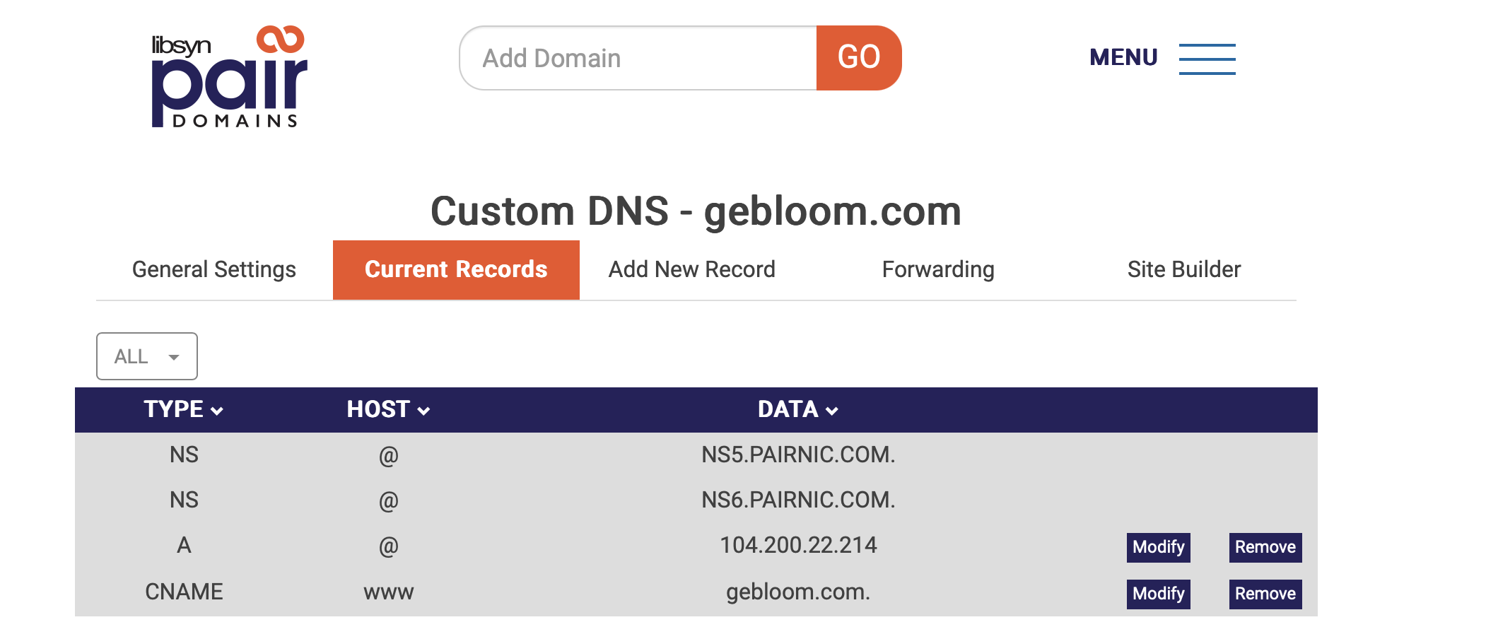Sort records by TYPE header

pyautogui.click(x=174, y=409)
